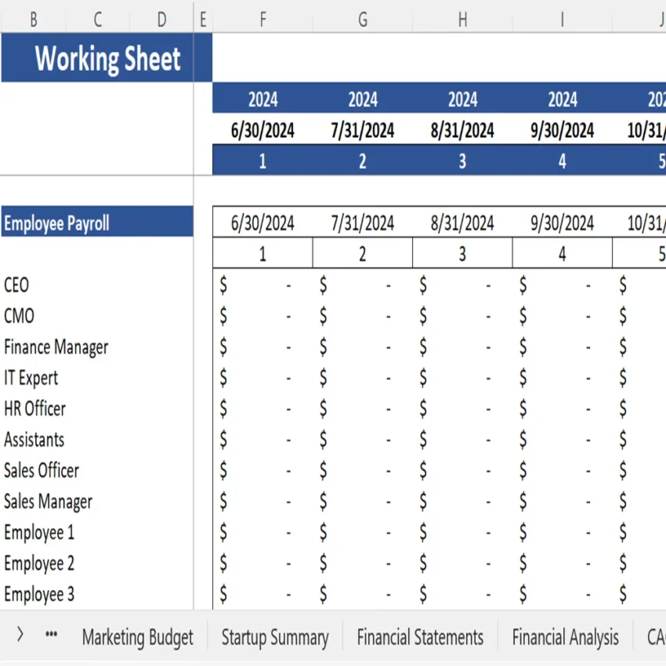Select the 6/30/2024 date cell
The image size is (666, 666).
[262, 130]
